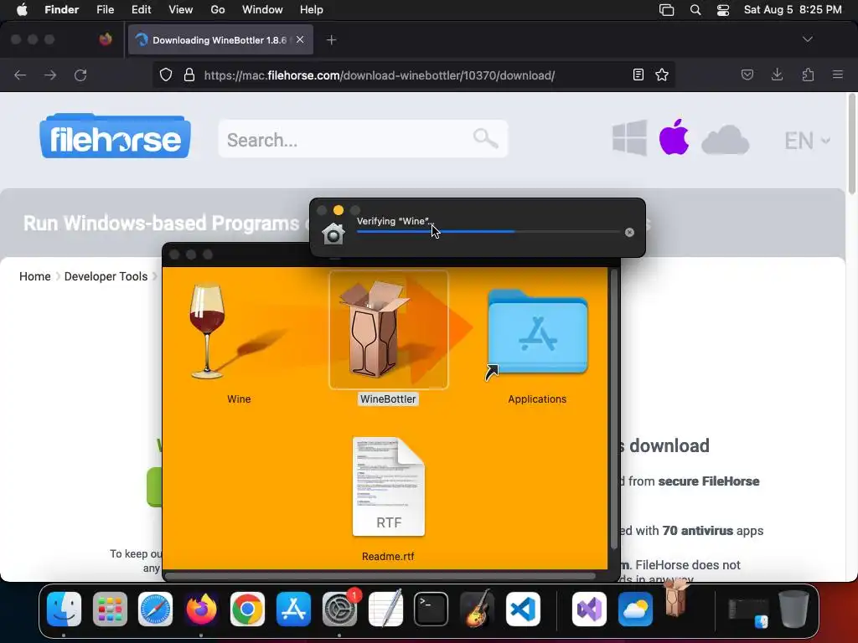Open Finder from the Dock
This screenshot has height=643, width=858.
pos(64,610)
